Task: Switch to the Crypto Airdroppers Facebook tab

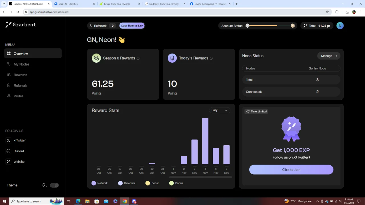Action: pyautogui.click(x=210, y=4)
